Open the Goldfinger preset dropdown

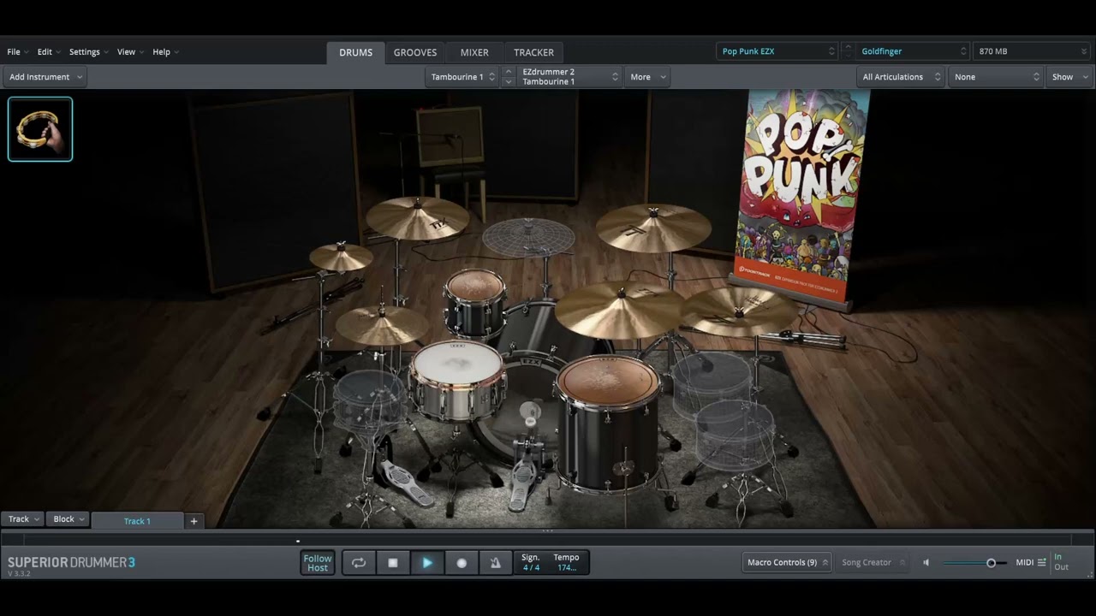tap(913, 51)
